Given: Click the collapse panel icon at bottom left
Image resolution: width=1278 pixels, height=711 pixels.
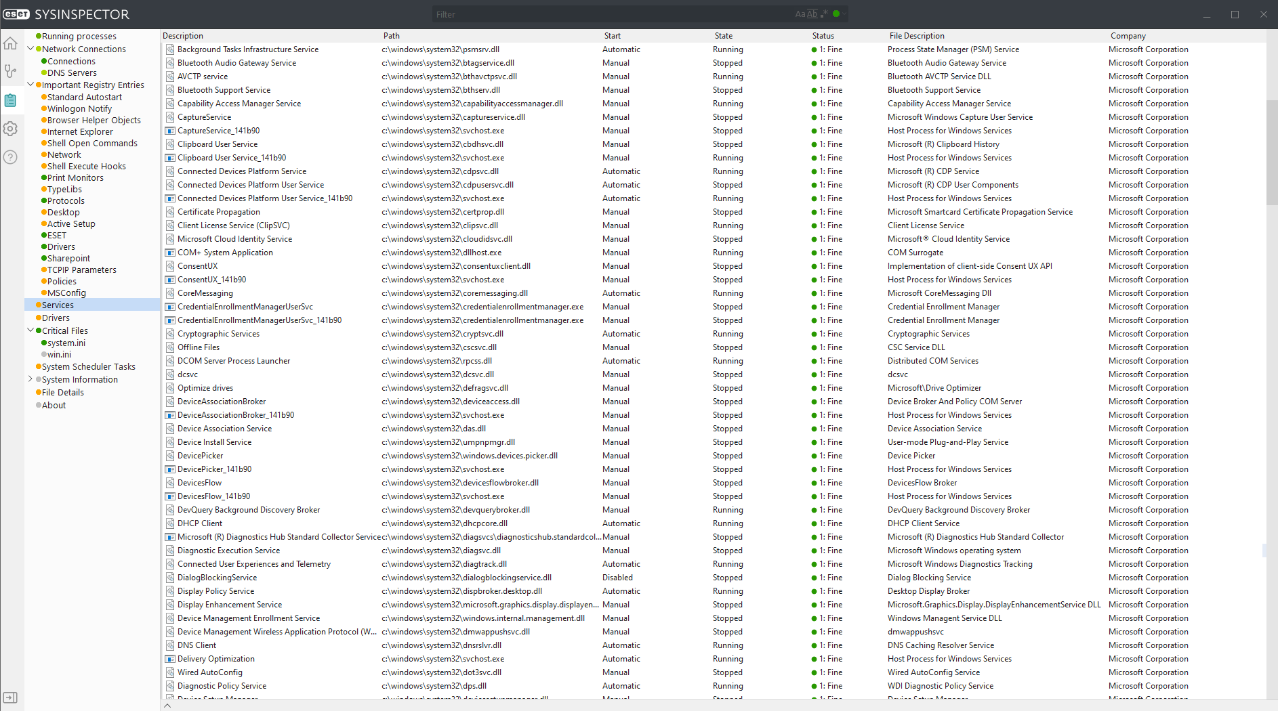Looking at the screenshot, I should pyautogui.click(x=10, y=697).
